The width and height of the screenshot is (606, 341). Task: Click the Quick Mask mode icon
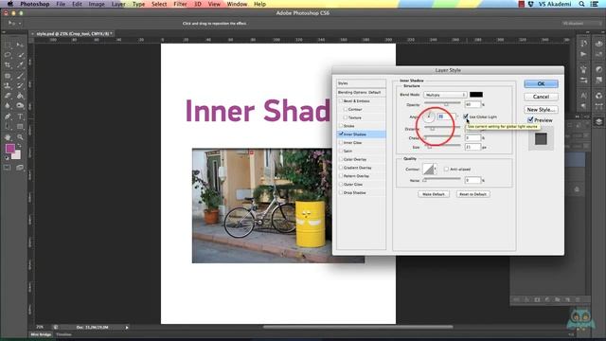[x=8, y=168]
